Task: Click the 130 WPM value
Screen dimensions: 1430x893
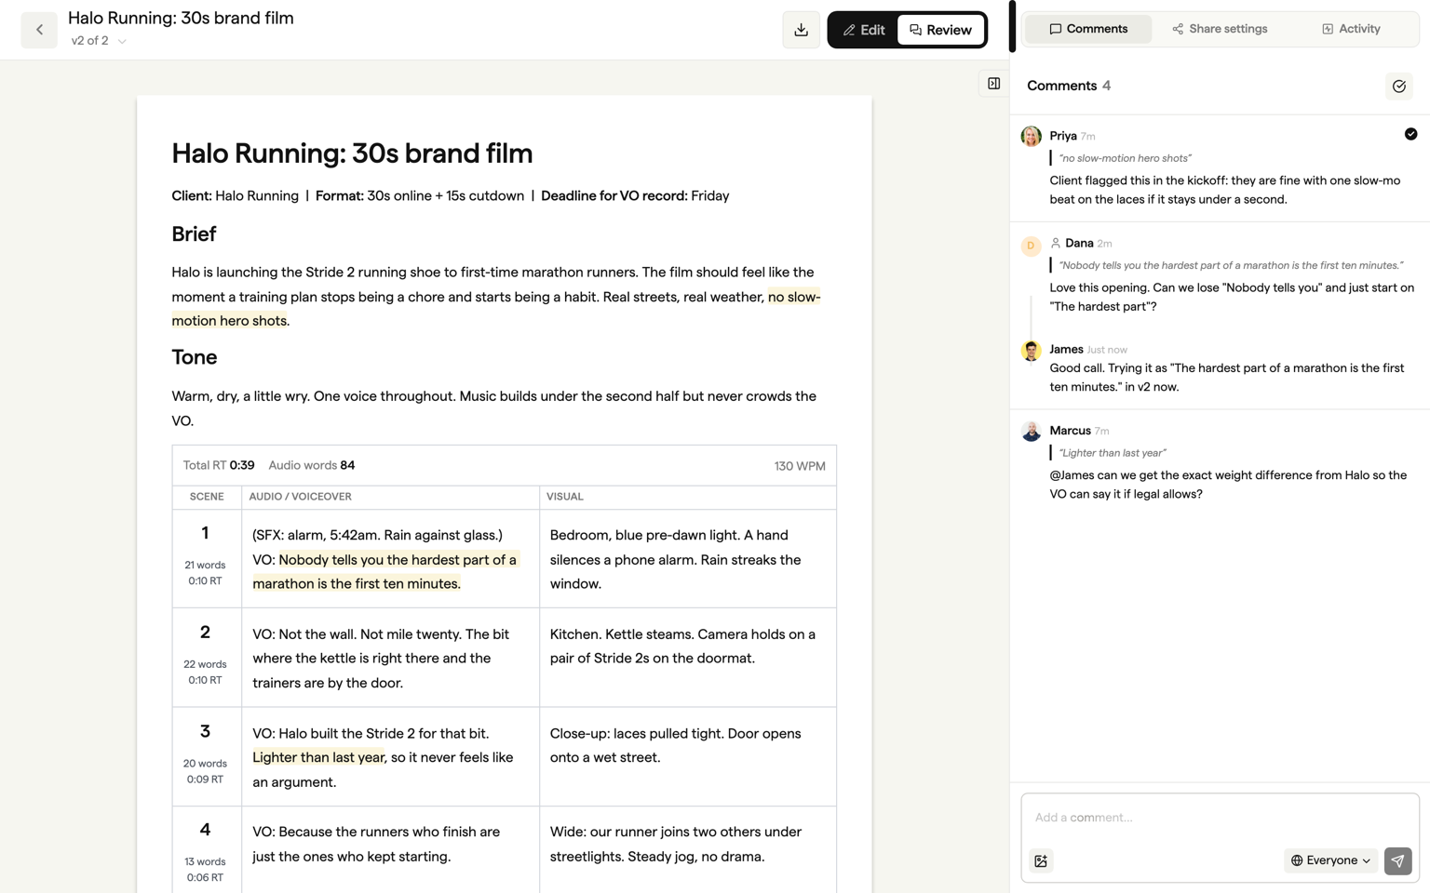Action: [800, 466]
